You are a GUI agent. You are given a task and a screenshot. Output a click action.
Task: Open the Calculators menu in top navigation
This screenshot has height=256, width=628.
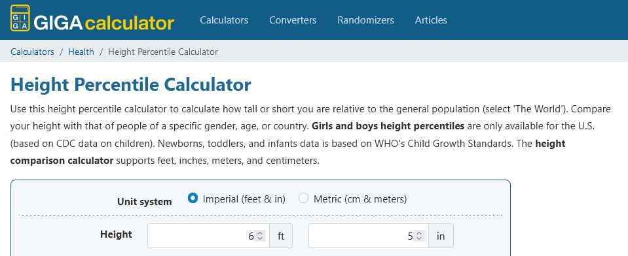pyautogui.click(x=224, y=20)
